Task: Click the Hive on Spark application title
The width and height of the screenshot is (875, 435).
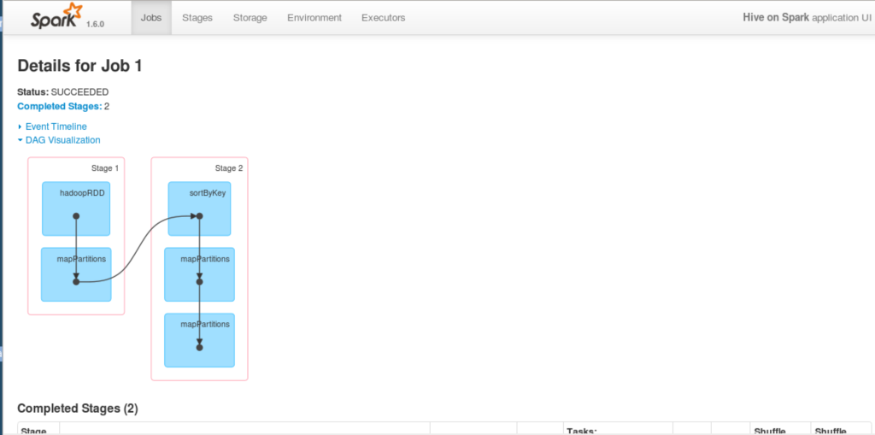Action: point(775,17)
